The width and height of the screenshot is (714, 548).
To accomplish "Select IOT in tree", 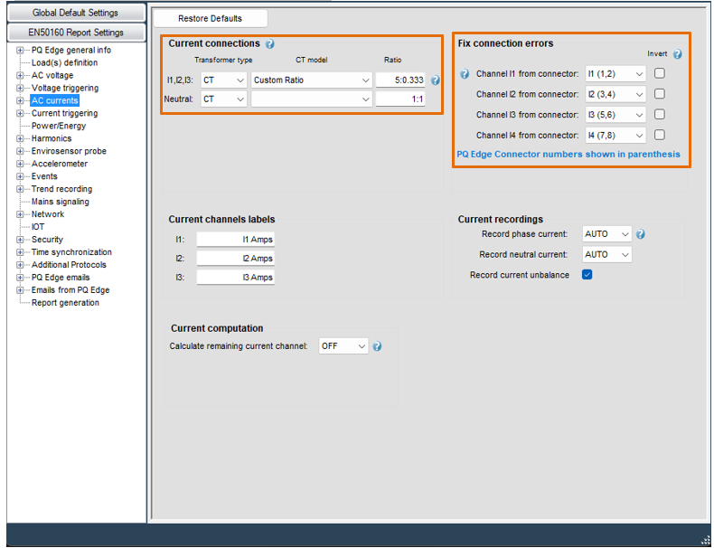I will [38, 227].
